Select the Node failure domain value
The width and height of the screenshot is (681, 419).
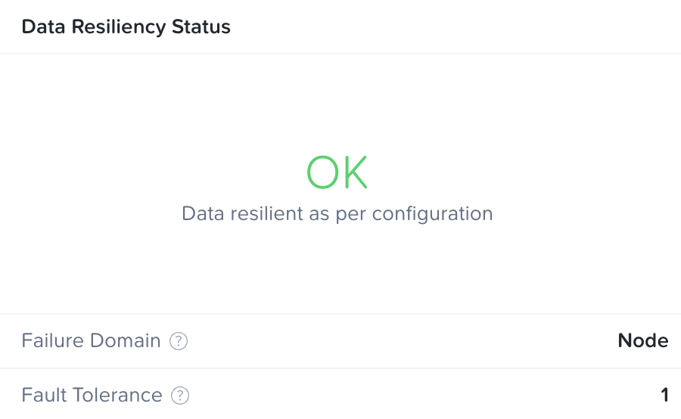coord(642,341)
